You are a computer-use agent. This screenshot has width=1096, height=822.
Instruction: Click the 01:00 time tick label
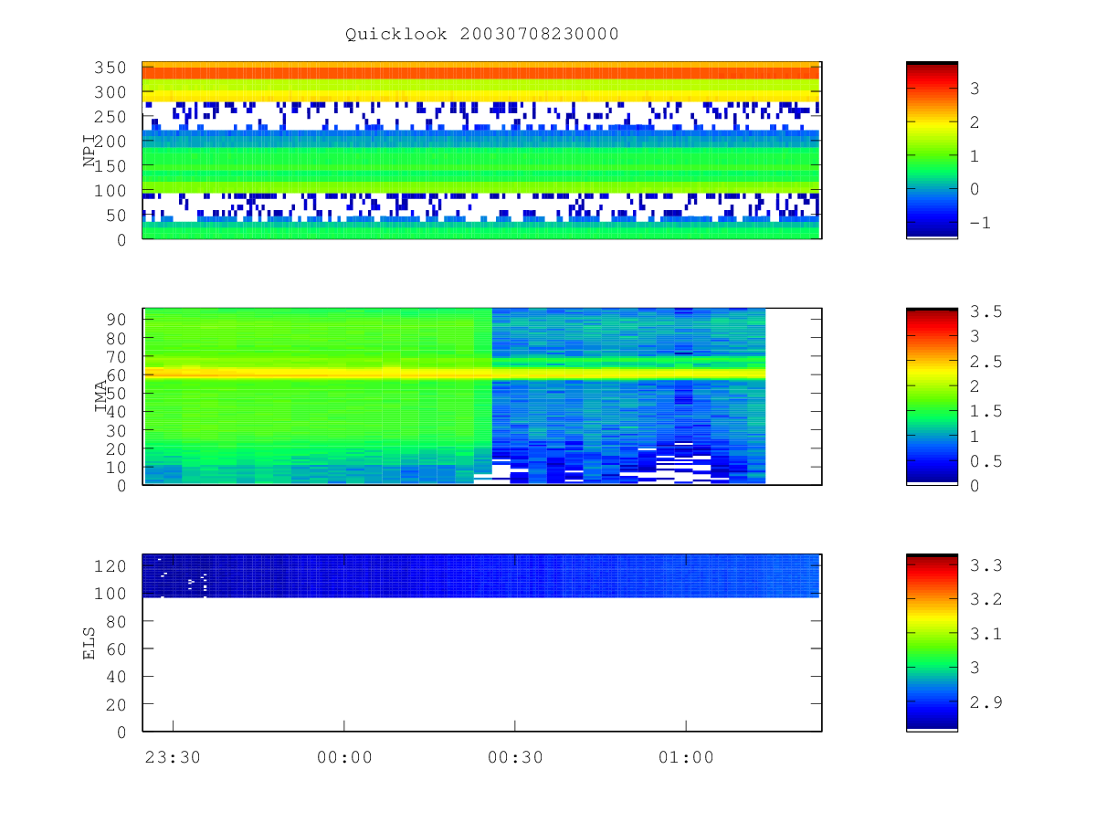pos(686,757)
